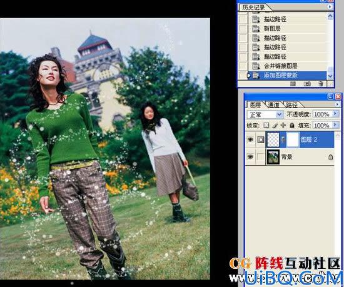This screenshot has width=344, height=287.
Task: Create a new snapshot in History panel
Action: tap(307, 84)
